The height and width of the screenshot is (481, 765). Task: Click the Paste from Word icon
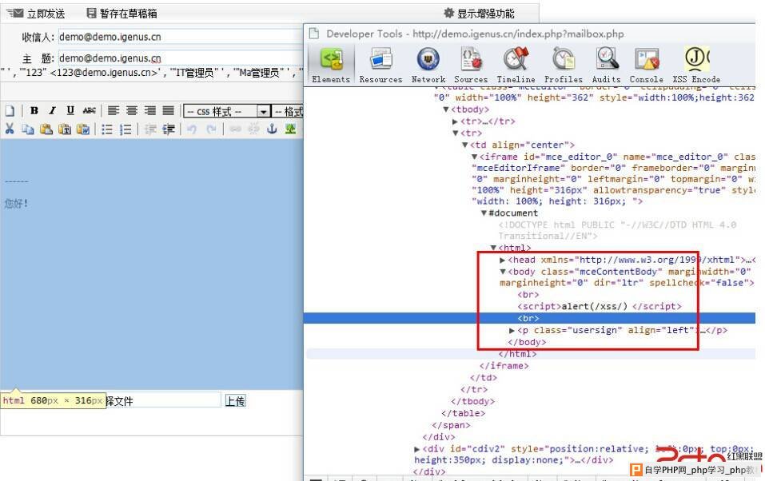83,129
